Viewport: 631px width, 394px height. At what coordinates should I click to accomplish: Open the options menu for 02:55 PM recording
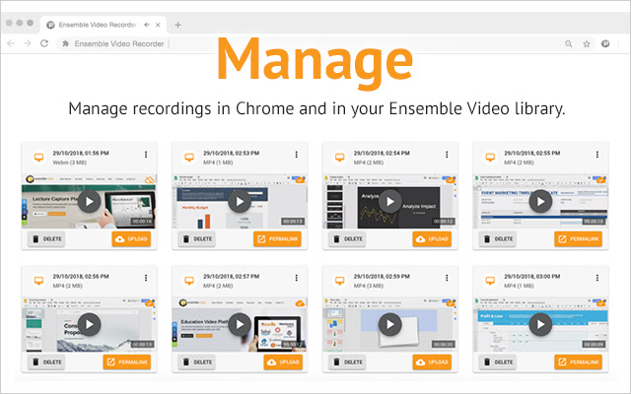click(x=597, y=155)
